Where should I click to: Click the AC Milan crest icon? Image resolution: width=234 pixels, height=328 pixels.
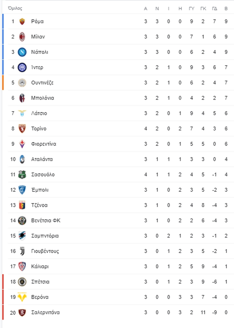(x=22, y=36)
